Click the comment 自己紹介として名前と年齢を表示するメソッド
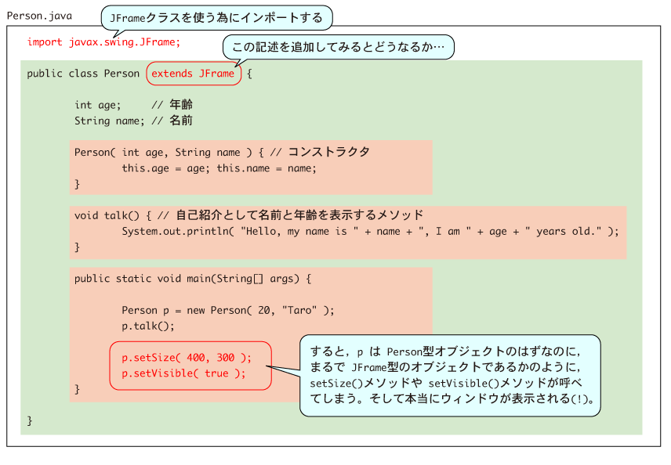Viewport: 671px width, 465px height. click(299, 215)
